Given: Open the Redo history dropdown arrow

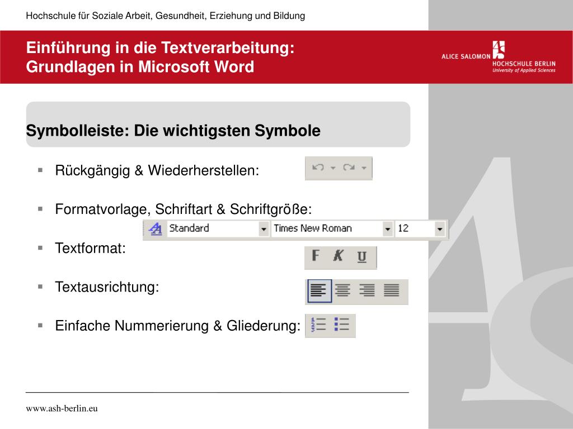Looking at the screenshot, I should (364, 168).
